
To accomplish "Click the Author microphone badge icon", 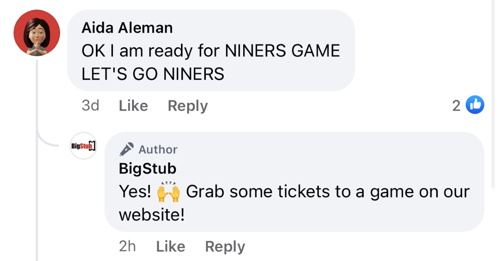I will coord(127,149).
